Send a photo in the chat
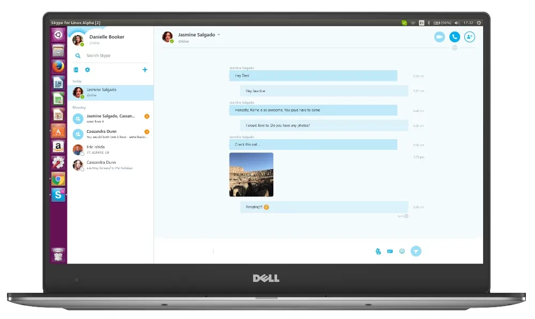Screen dimensions: 535x319 click(378, 250)
